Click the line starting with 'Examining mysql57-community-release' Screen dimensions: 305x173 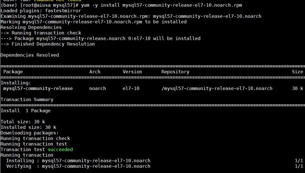(x=131, y=16)
